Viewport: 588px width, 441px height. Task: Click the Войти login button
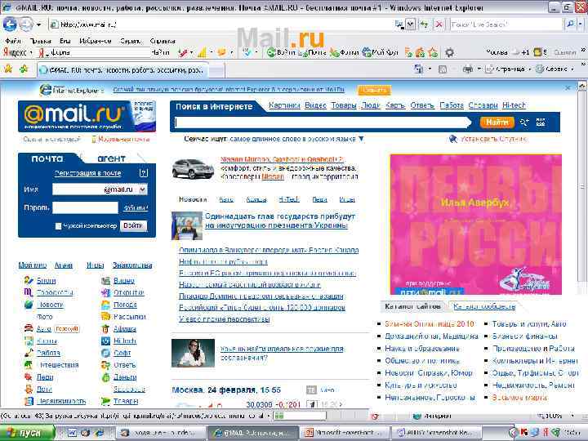pyautogui.click(x=133, y=225)
